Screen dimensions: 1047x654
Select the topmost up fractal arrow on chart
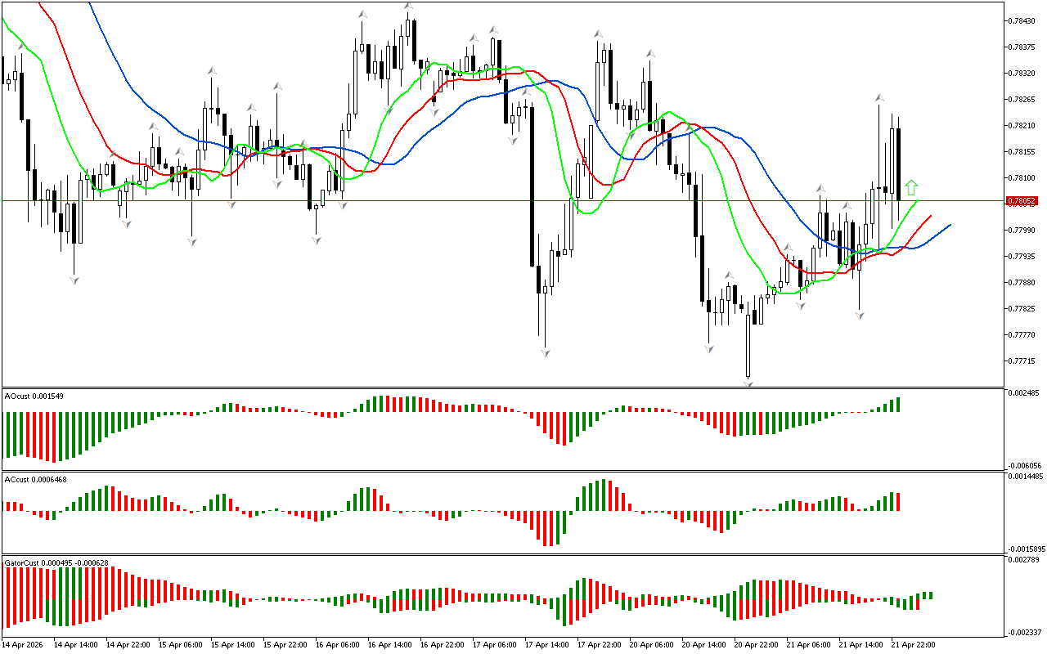(x=407, y=7)
